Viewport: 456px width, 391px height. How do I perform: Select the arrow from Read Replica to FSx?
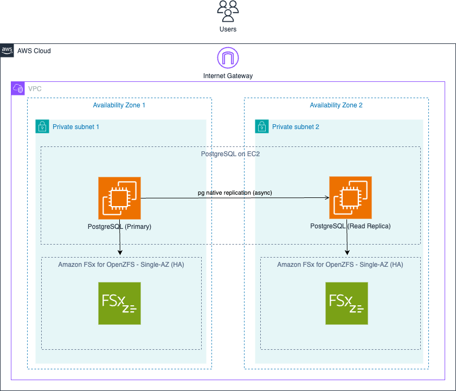tap(346, 237)
